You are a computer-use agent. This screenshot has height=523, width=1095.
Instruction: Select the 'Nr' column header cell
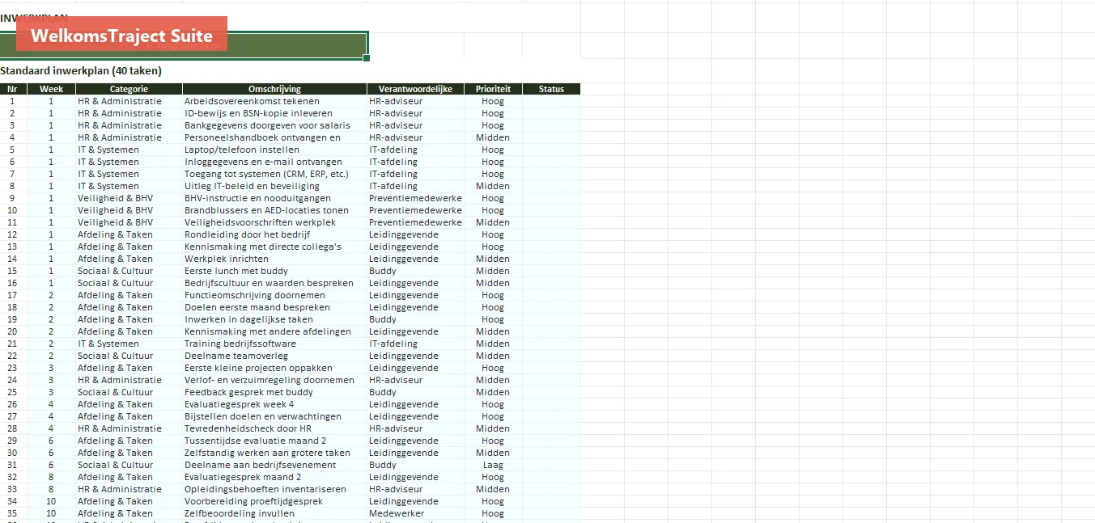[12, 89]
